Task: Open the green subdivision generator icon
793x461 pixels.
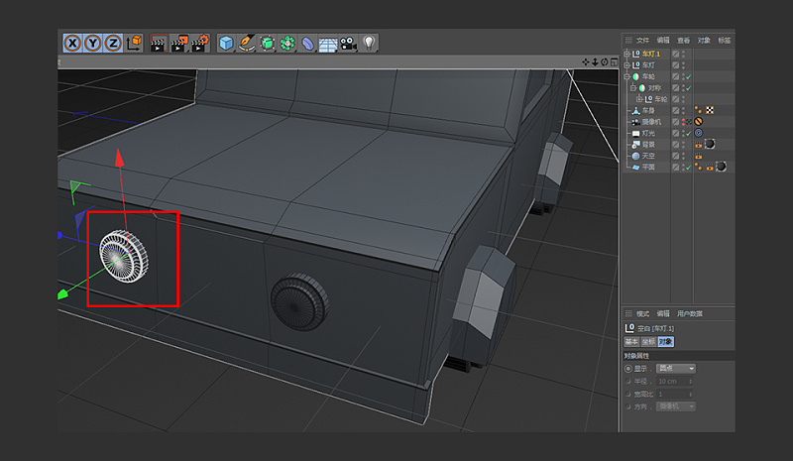Action: (x=267, y=44)
